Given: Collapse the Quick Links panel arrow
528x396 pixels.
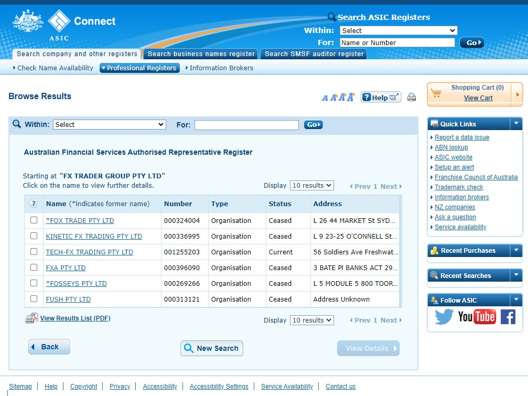Looking at the screenshot, I should point(516,124).
